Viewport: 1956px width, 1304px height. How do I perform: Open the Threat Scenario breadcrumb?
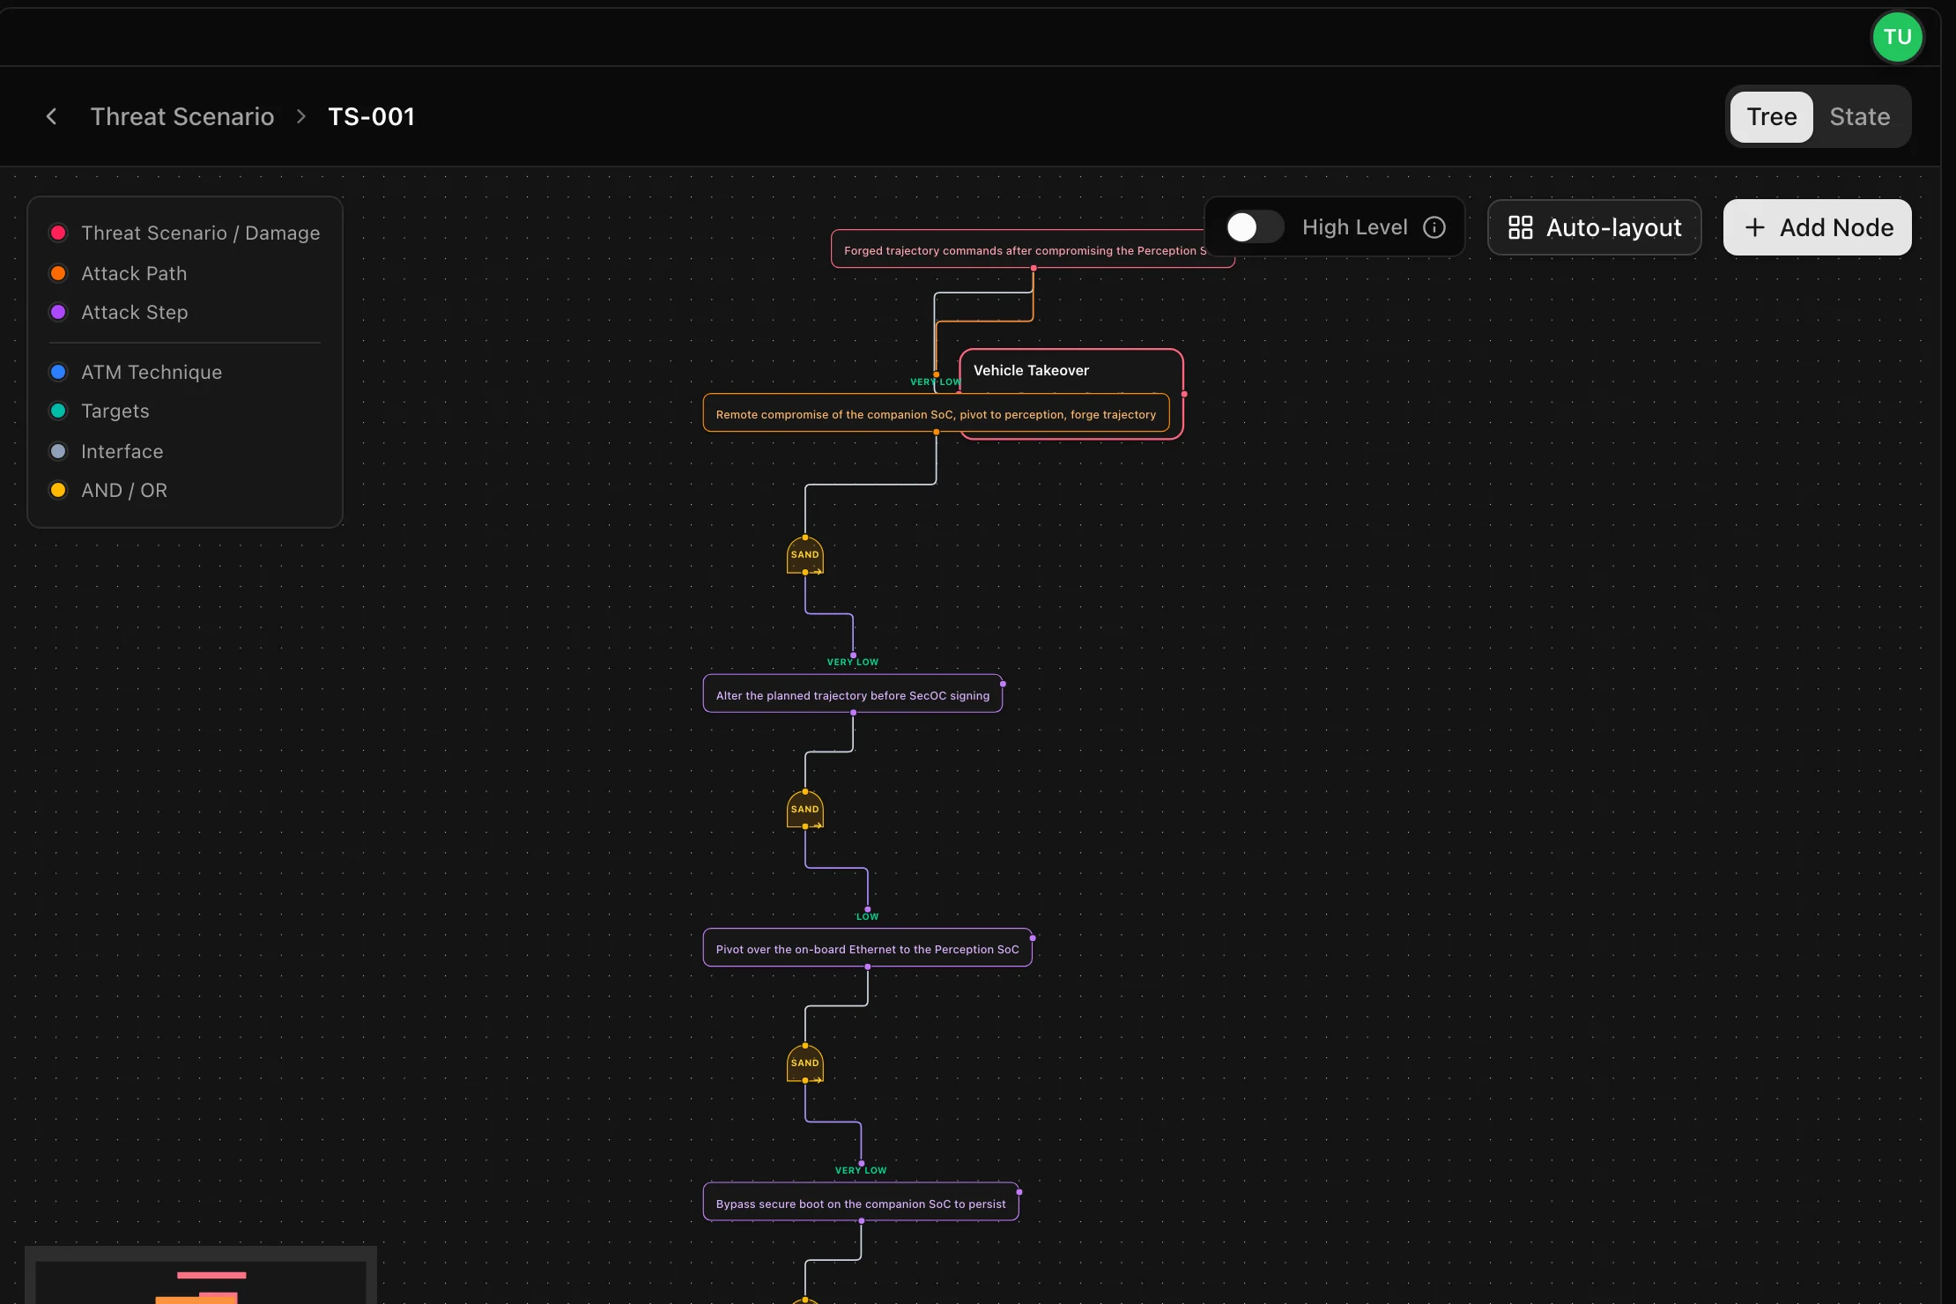[x=182, y=116]
